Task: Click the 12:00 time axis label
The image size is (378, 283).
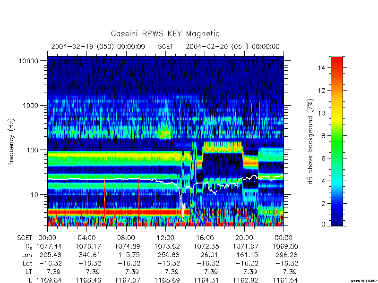Action: [165, 238]
